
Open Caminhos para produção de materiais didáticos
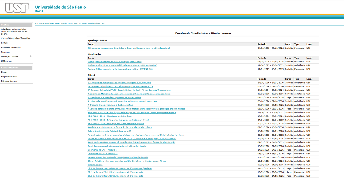click(117, 146)
